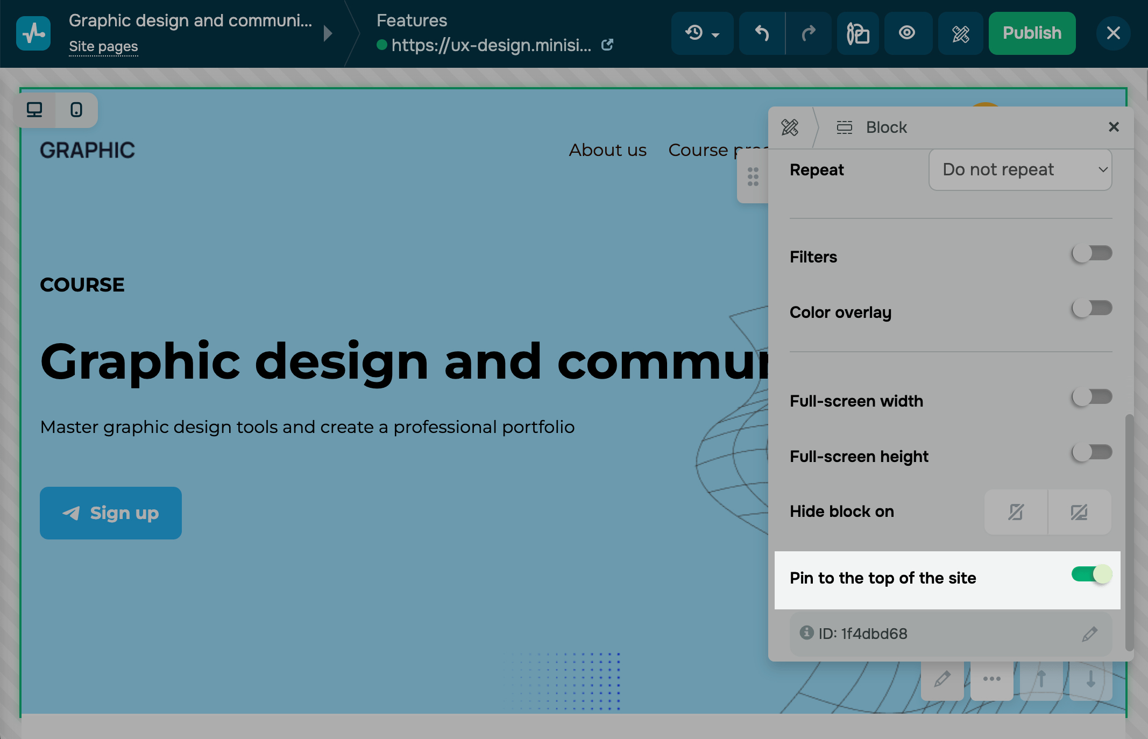Image resolution: width=1148 pixels, height=739 pixels.
Task: Open the design styles ruler-pencil toolbar icon
Action: coord(960,33)
